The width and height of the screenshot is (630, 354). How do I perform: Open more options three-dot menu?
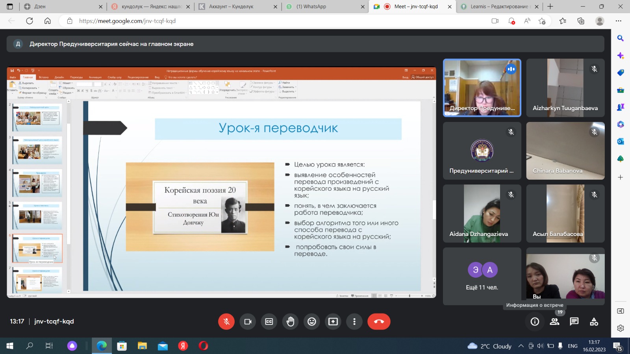(x=354, y=322)
